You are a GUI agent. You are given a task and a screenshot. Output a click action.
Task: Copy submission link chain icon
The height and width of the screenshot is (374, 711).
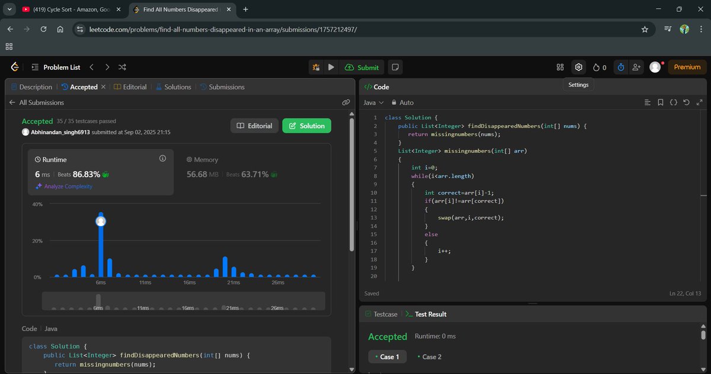(346, 103)
